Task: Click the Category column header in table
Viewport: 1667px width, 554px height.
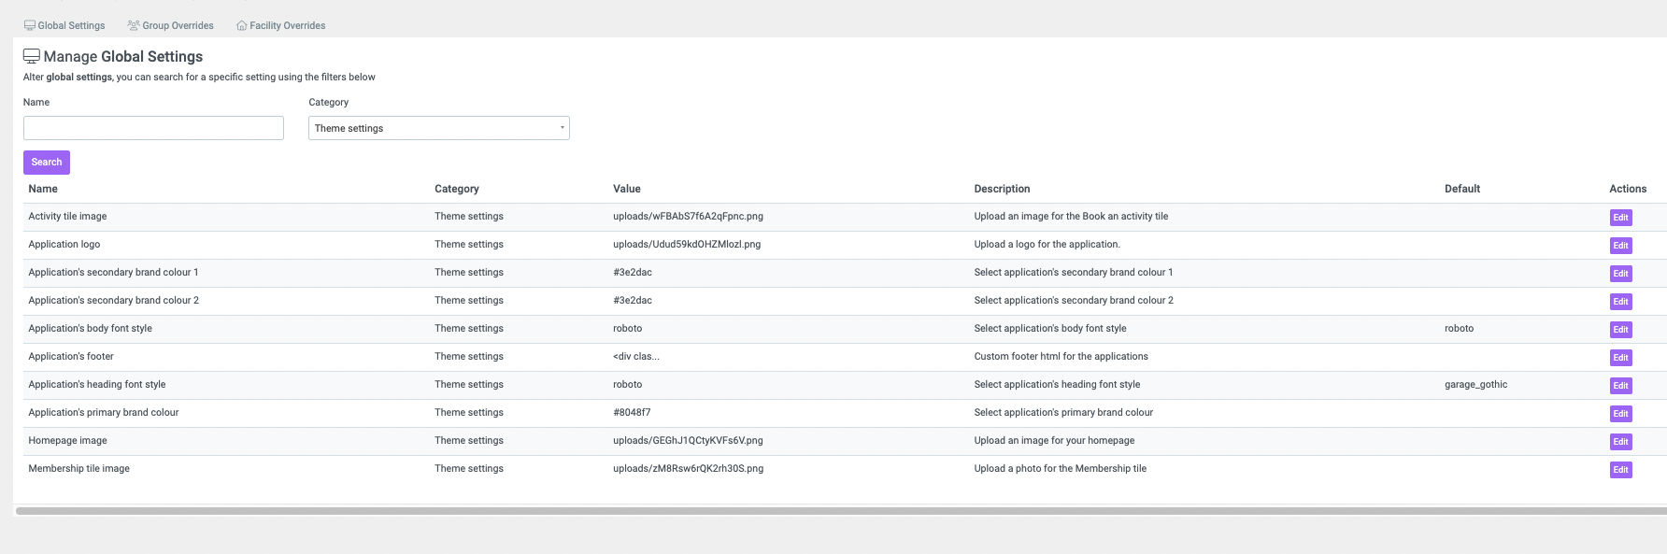Action: click(x=457, y=189)
